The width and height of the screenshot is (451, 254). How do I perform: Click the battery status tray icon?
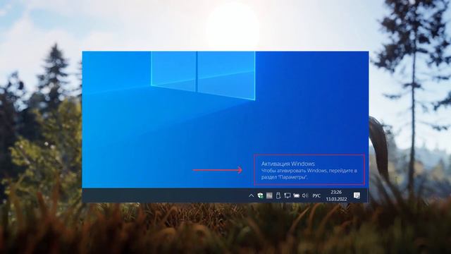[x=296, y=195]
